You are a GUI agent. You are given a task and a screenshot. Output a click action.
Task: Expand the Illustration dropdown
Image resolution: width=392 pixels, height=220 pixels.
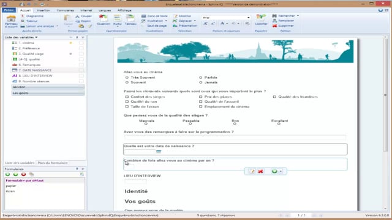coord(166,21)
